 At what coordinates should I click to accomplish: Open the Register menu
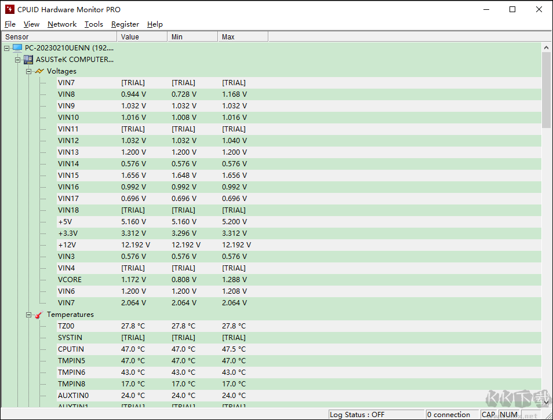[x=125, y=24]
